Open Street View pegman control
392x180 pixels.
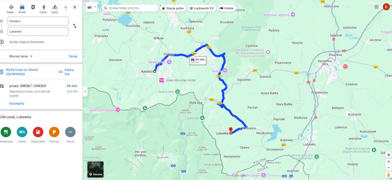pos(388,175)
